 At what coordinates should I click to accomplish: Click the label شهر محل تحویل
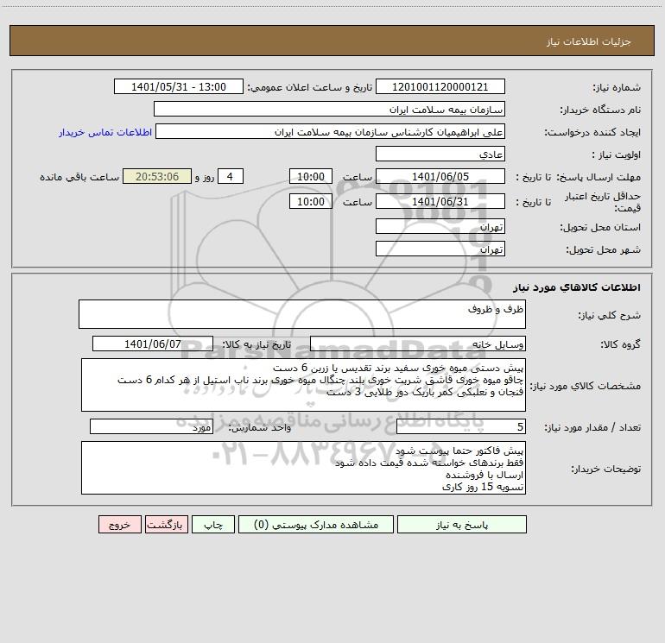point(604,249)
